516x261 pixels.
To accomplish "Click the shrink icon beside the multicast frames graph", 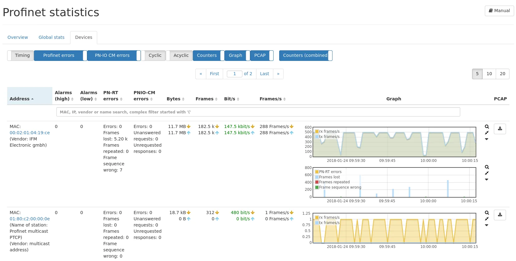I will [487, 219].
